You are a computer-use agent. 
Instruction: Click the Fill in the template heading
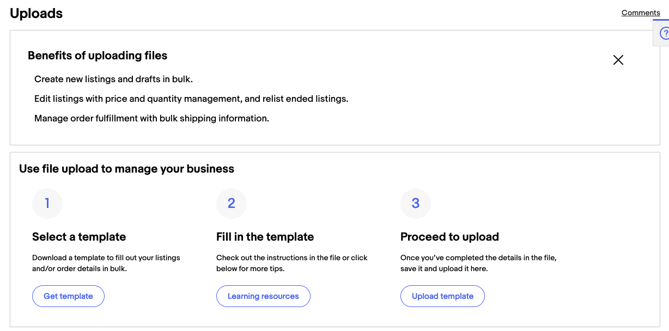265,237
